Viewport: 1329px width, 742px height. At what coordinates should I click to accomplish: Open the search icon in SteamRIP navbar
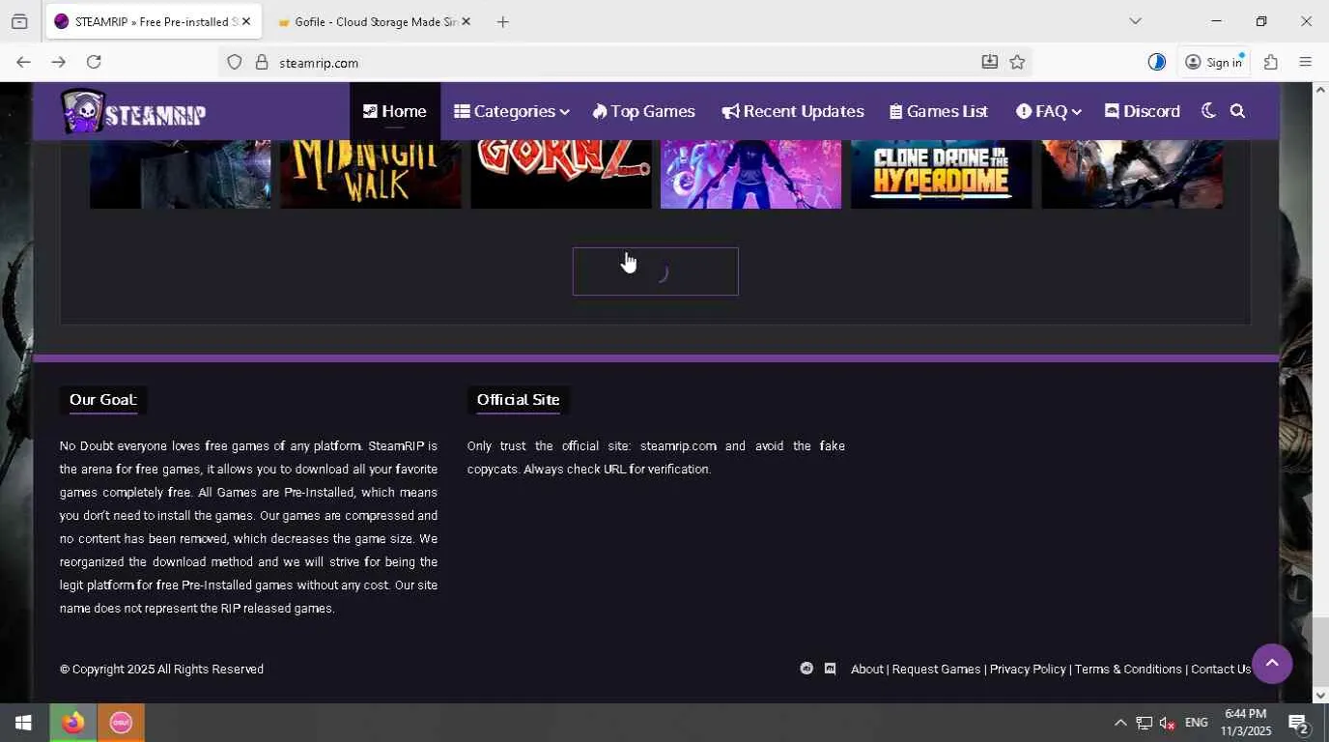(1237, 111)
